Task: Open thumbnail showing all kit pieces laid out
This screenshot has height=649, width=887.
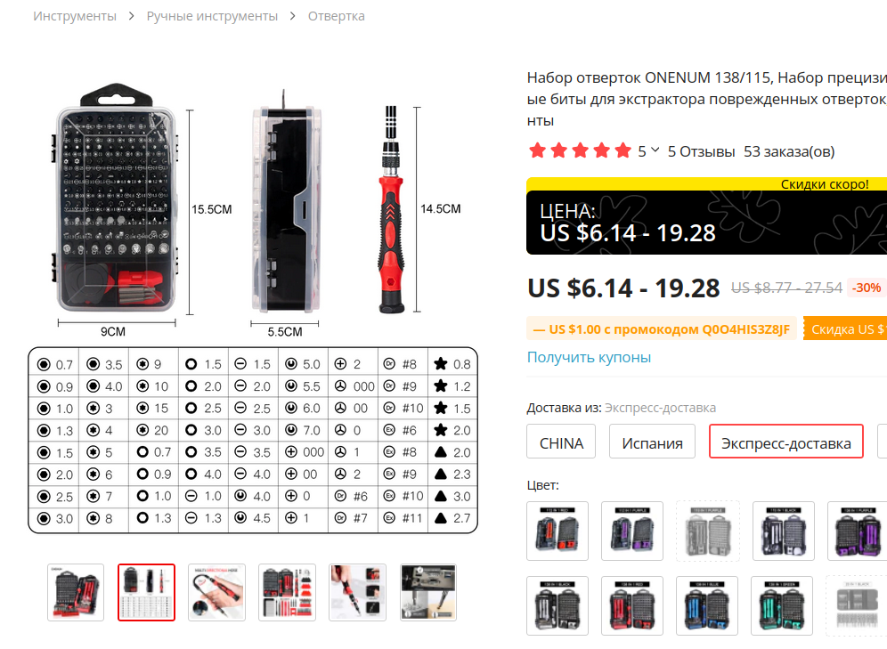Action: [x=287, y=592]
